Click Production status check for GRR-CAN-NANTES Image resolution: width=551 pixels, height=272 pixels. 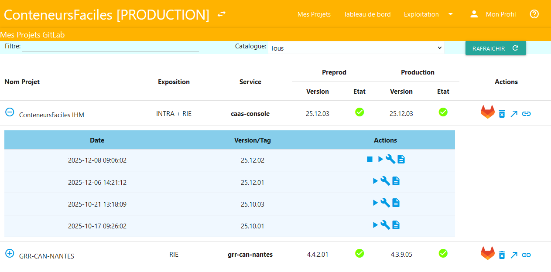443,253
